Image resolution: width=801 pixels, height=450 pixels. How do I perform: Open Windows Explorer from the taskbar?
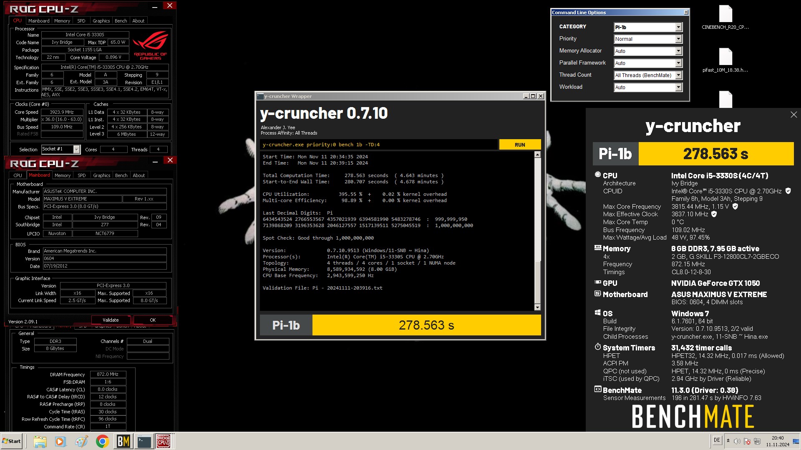coord(40,441)
